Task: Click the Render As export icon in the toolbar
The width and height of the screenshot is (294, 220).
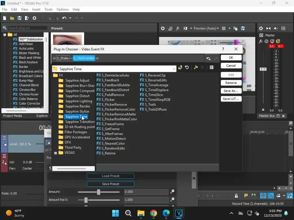Action: (x=27, y=18)
